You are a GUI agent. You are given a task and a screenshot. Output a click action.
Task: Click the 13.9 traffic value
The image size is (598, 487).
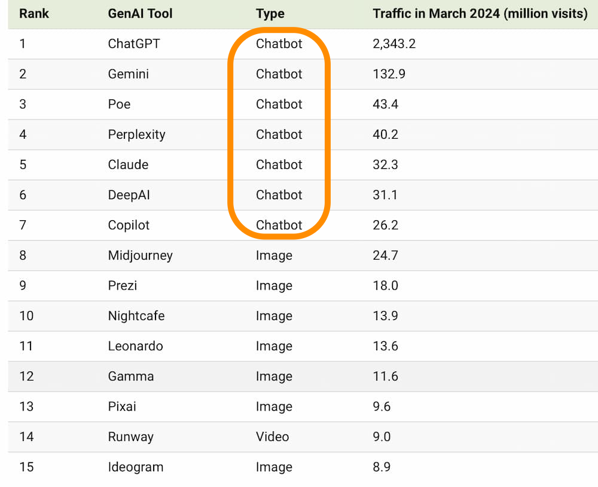click(x=386, y=316)
